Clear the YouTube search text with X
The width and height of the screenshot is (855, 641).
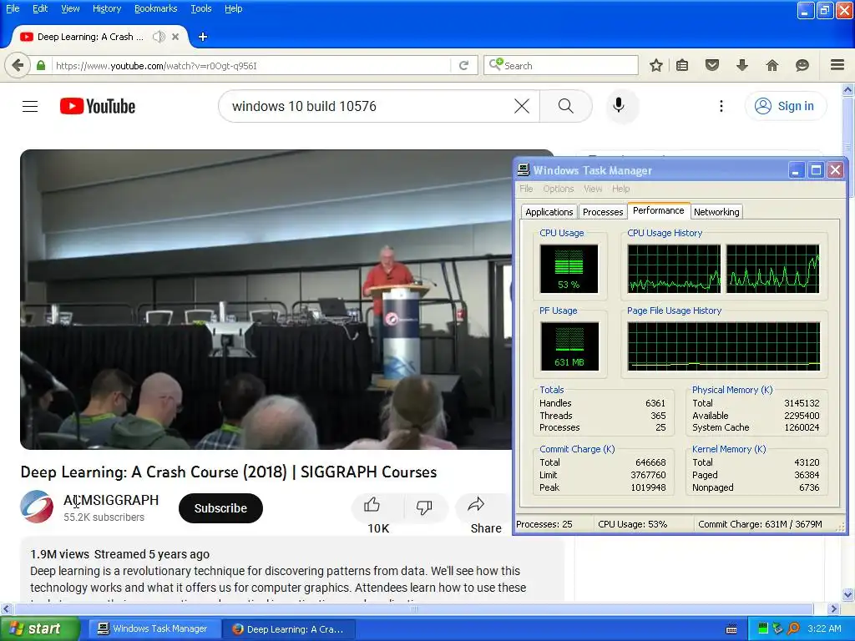[x=522, y=106]
